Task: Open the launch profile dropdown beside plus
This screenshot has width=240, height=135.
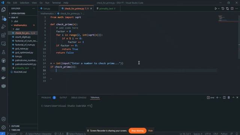Action: (220, 97)
